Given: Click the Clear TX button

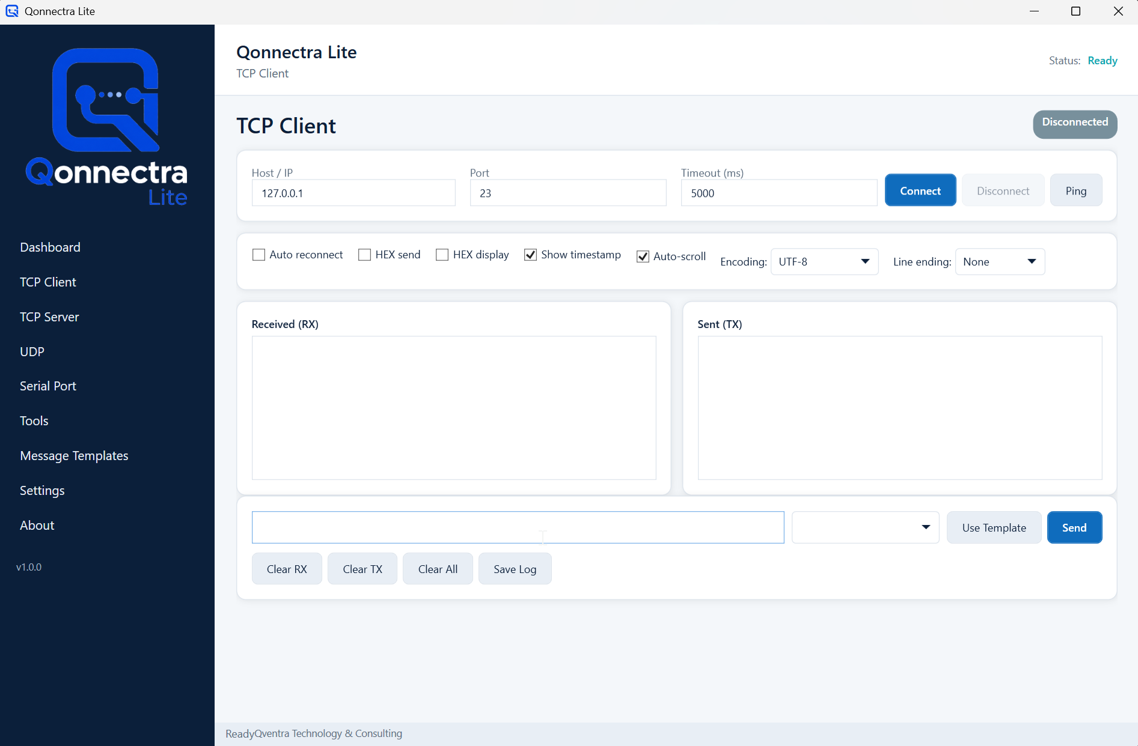Looking at the screenshot, I should tap(363, 569).
